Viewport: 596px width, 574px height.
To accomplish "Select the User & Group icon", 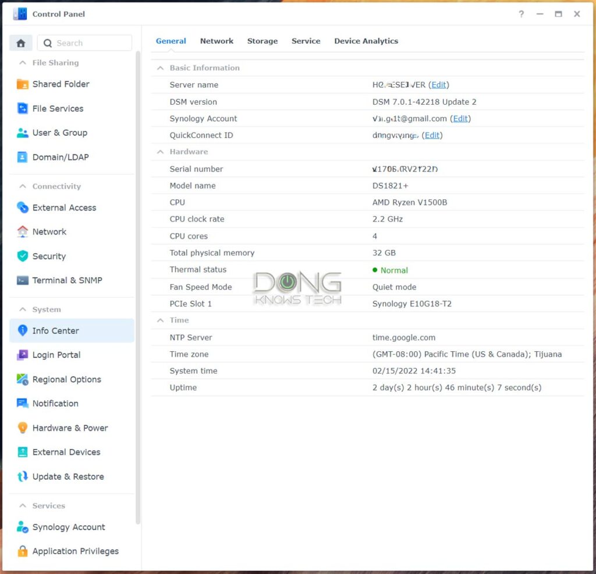I will click(23, 133).
